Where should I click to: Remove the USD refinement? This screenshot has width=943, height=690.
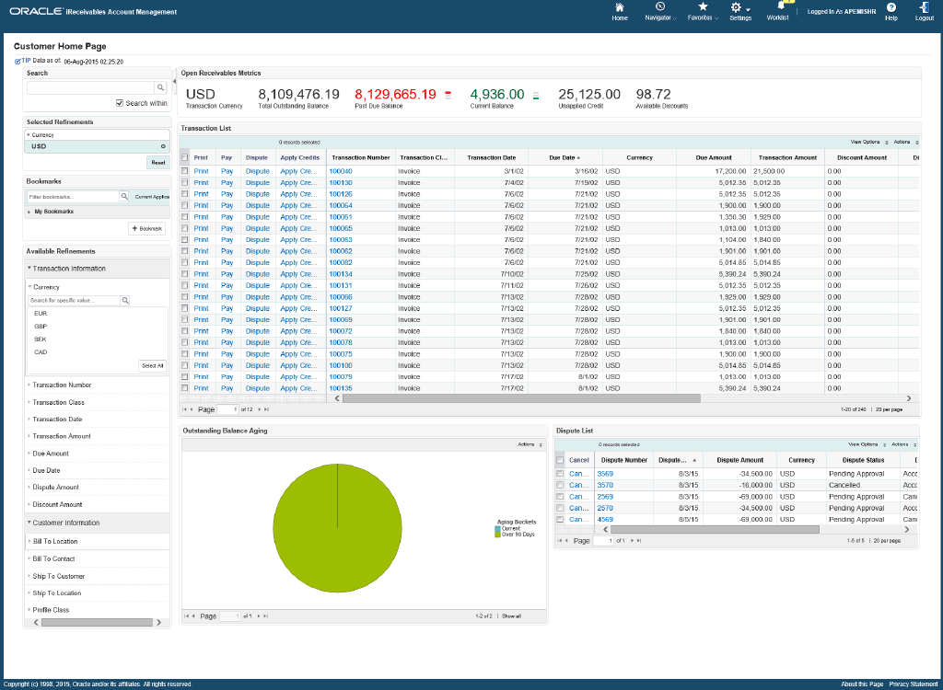tap(163, 146)
